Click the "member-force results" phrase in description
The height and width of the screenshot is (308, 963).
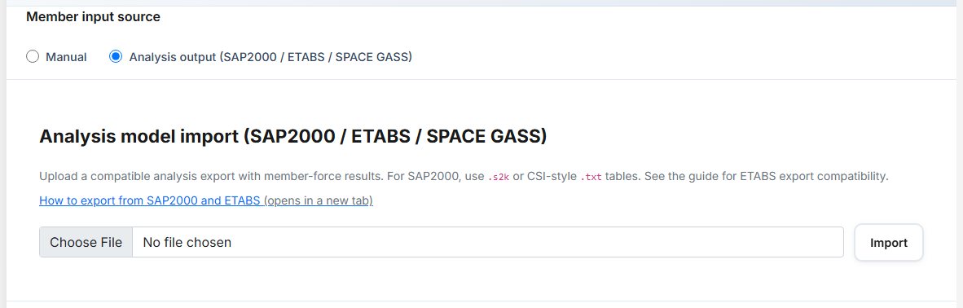click(323, 177)
